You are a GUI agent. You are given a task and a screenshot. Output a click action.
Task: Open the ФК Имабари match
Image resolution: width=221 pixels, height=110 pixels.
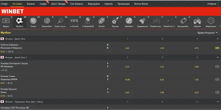(7, 67)
